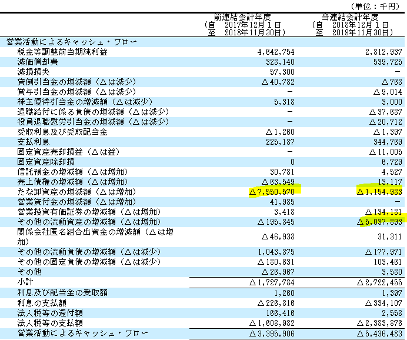Select the value 31,311
The height and width of the screenshot is (340, 407).
[x=390, y=236]
